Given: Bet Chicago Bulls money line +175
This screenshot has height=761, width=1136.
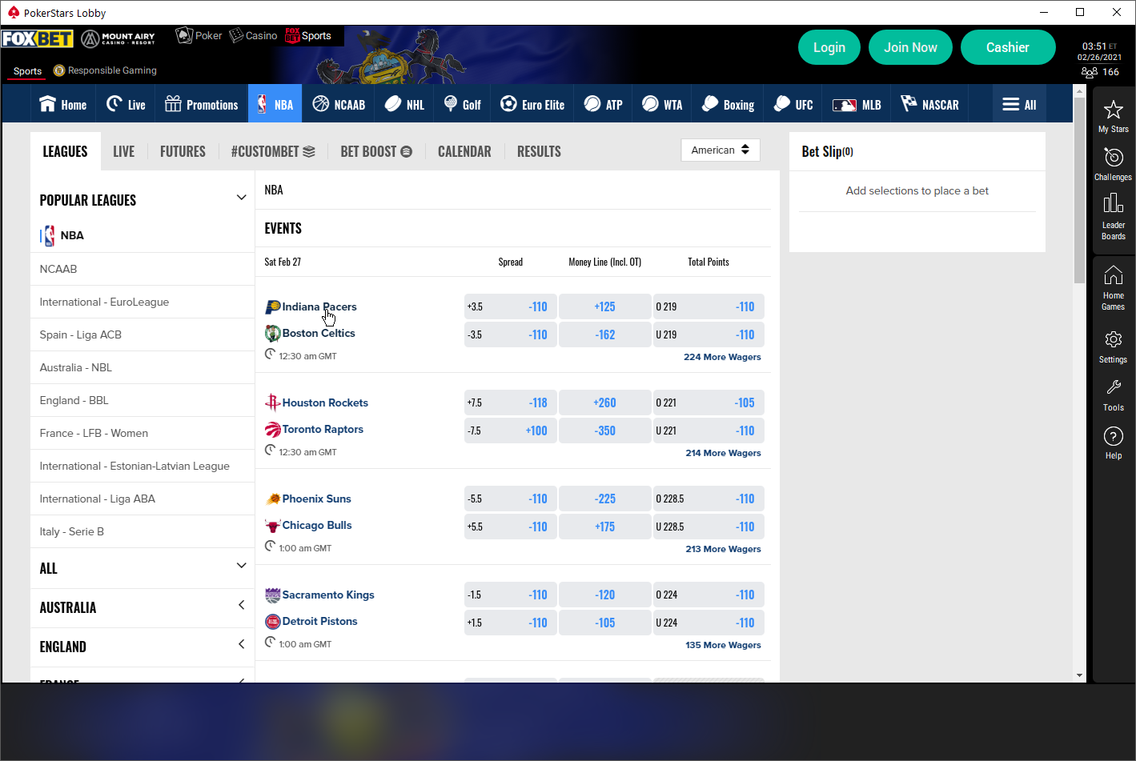Looking at the screenshot, I should [604, 527].
